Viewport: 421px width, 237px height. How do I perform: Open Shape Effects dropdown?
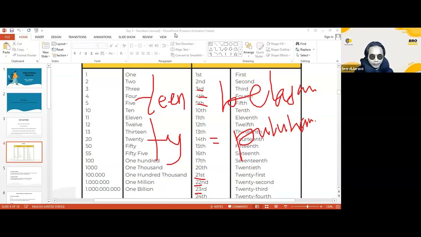coord(279,55)
